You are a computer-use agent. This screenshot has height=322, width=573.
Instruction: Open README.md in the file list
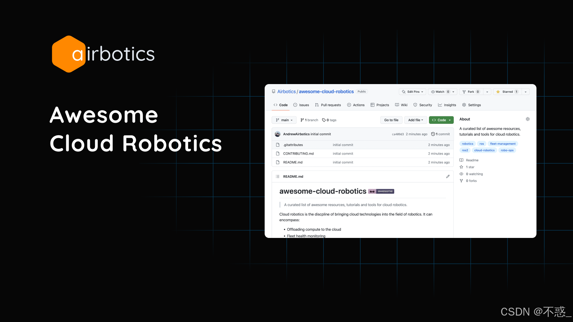pyautogui.click(x=293, y=162)
